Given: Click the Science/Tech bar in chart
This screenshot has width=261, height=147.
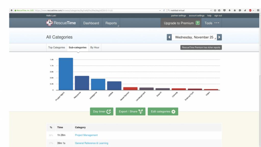Looking at the screenshot, I should (x=195, y=89).
